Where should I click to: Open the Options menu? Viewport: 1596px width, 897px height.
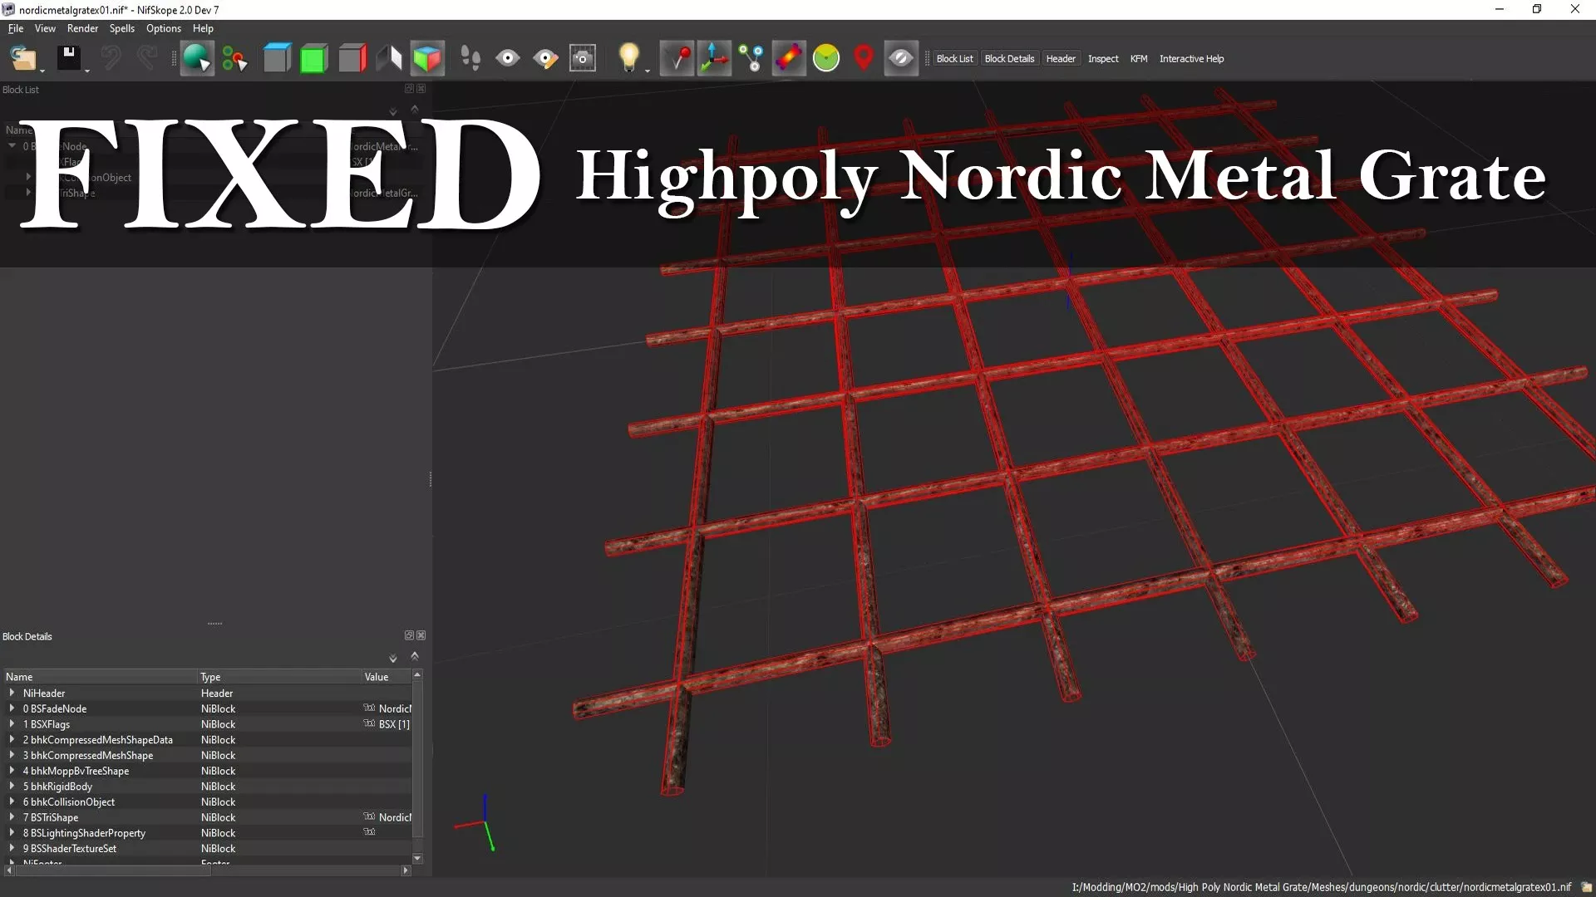(164, 28)
